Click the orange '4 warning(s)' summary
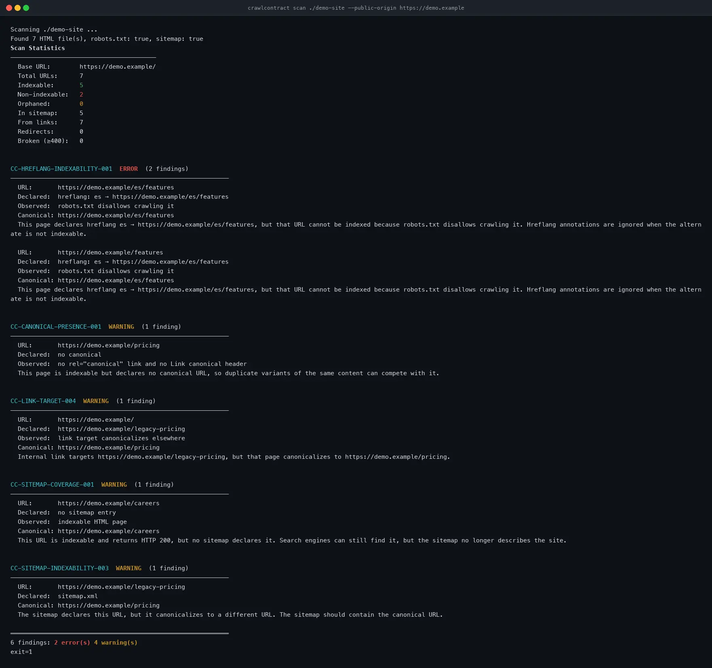Viewport: 712px width, 668px height. point(116,643)
